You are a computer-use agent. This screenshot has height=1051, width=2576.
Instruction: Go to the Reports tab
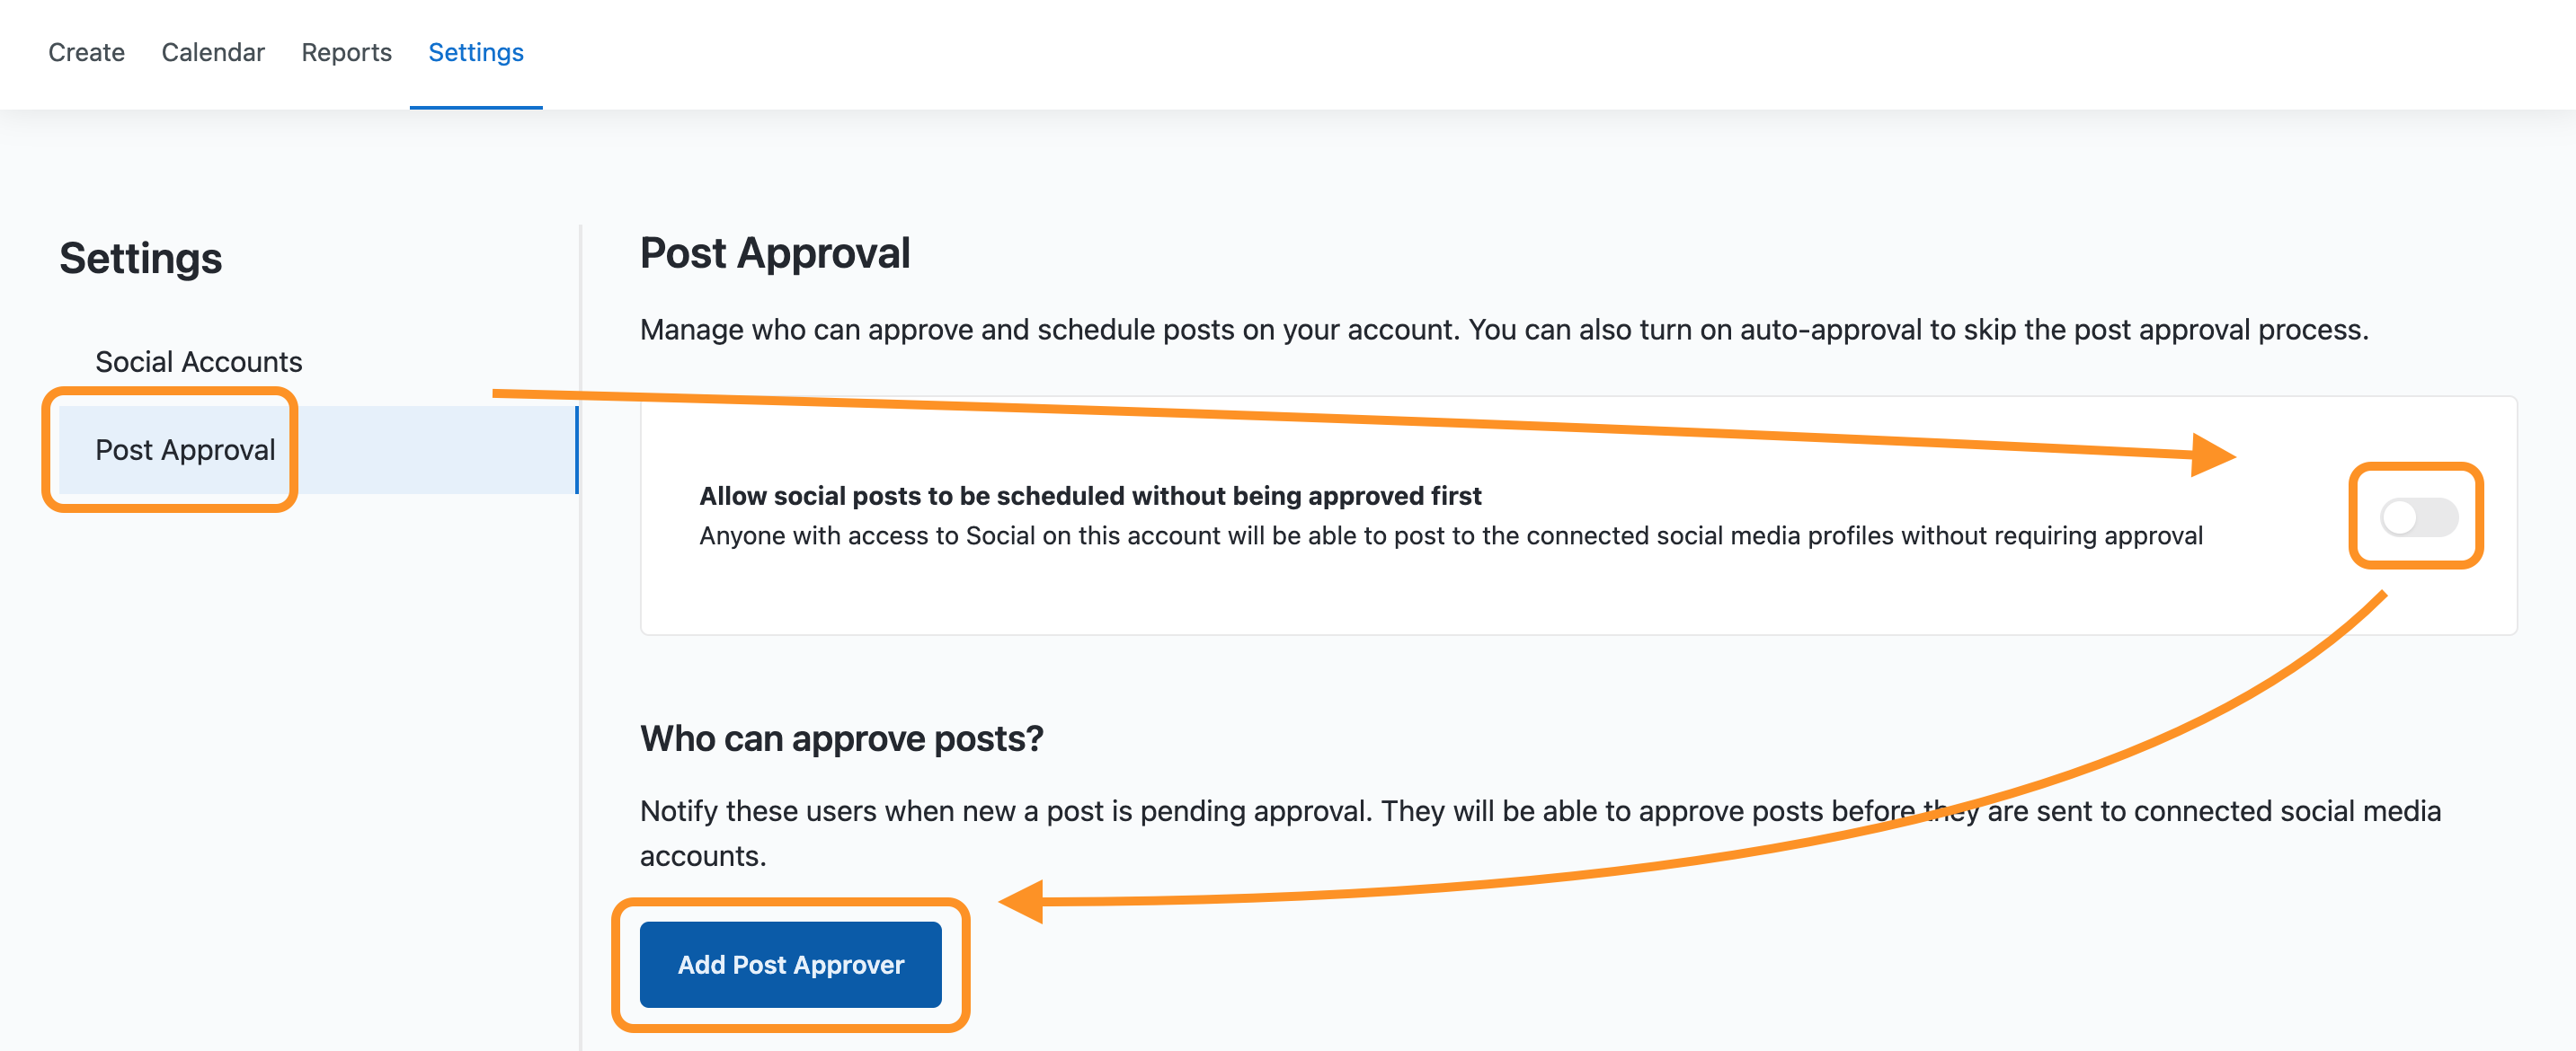point(346,52)
